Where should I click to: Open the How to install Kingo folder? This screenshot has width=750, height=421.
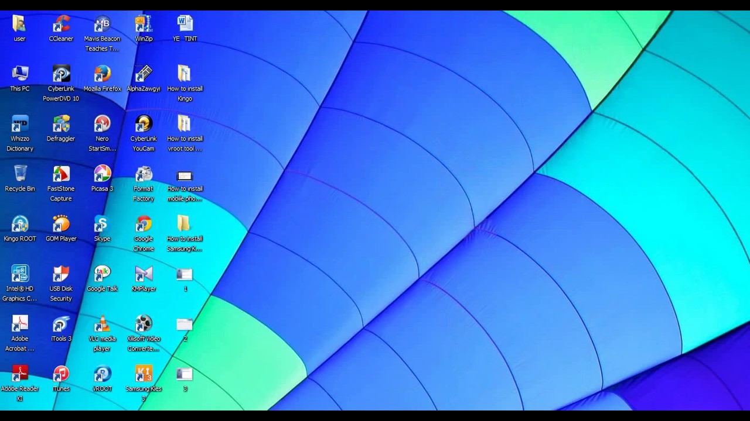(x=185, y=74)
